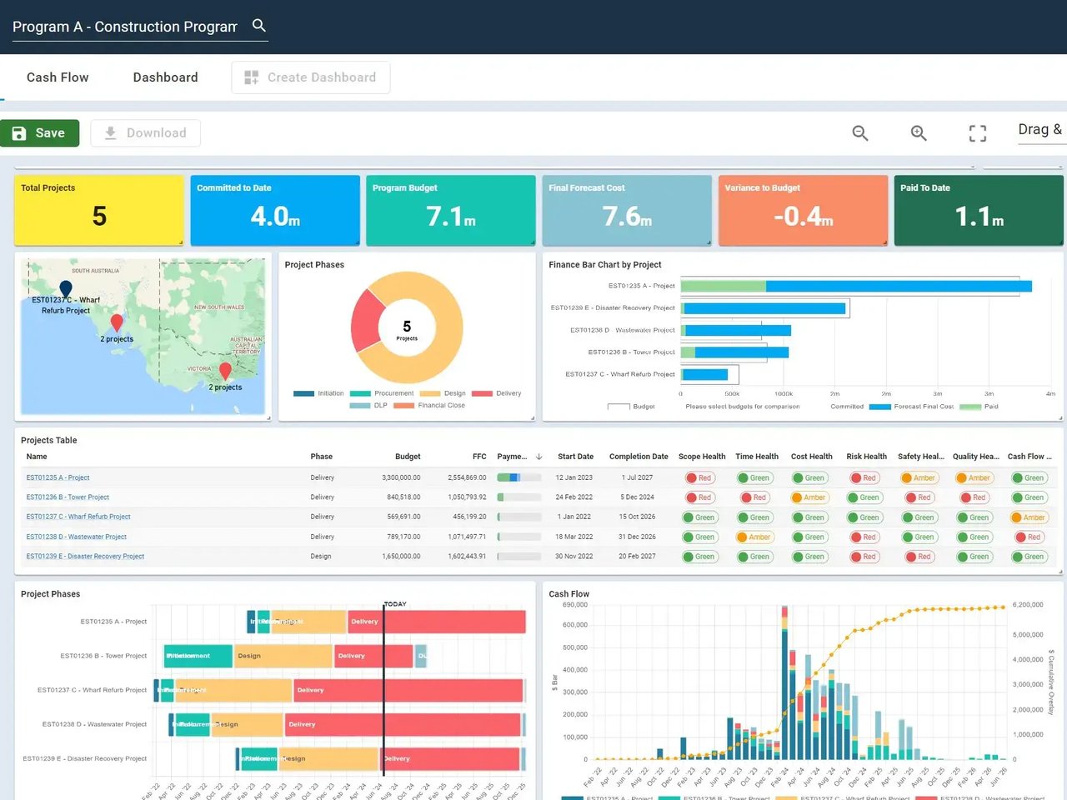Click the green Save button

(39, 133)
